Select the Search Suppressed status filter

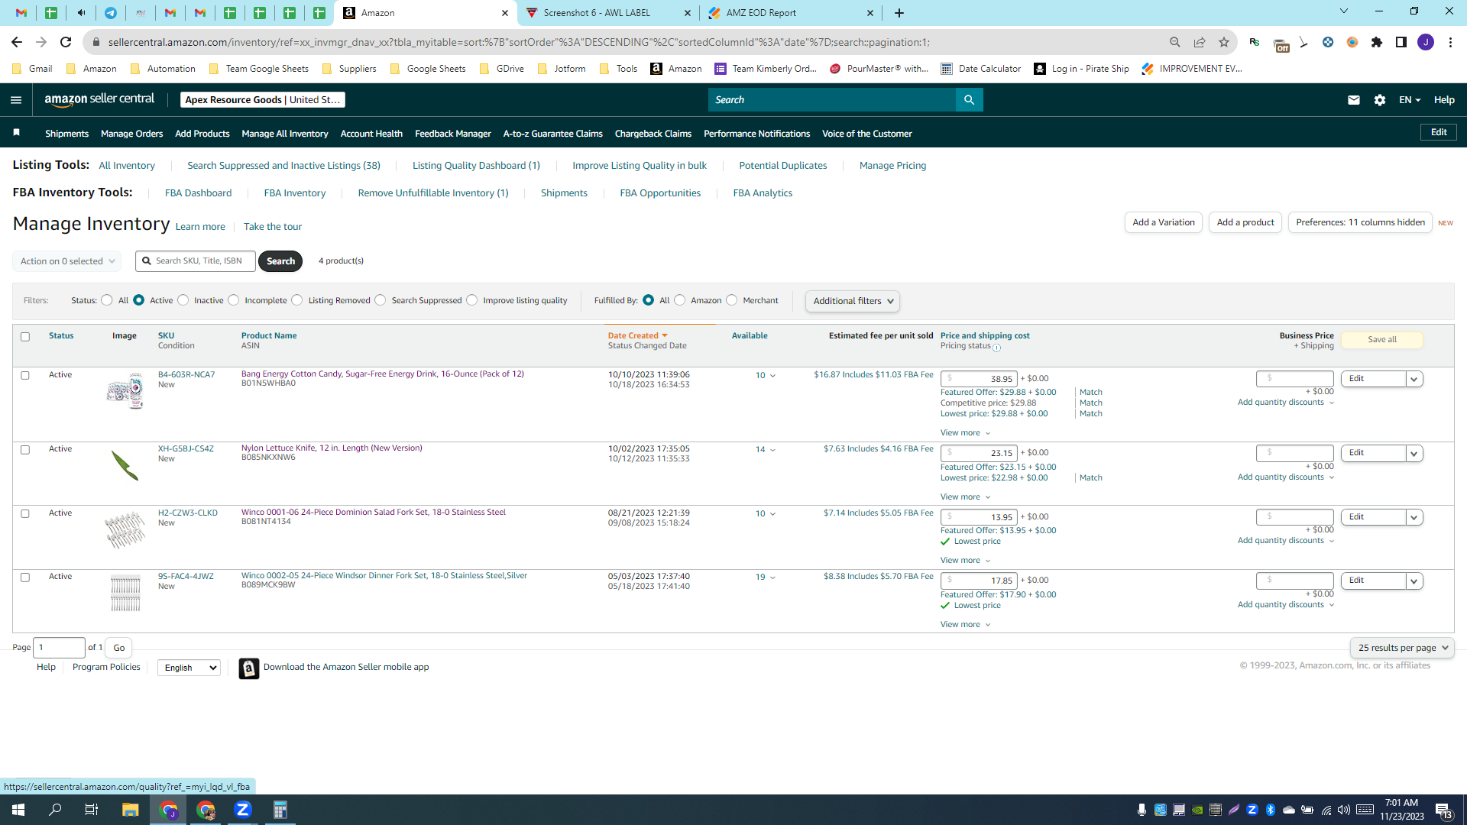(x=381, y=300)
